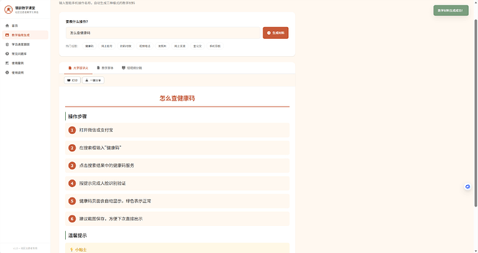Click the 教学指南生成 sidebar icon
Image resolution: width=478 pixels, height=253 pixels.
[x=7, y=35]
